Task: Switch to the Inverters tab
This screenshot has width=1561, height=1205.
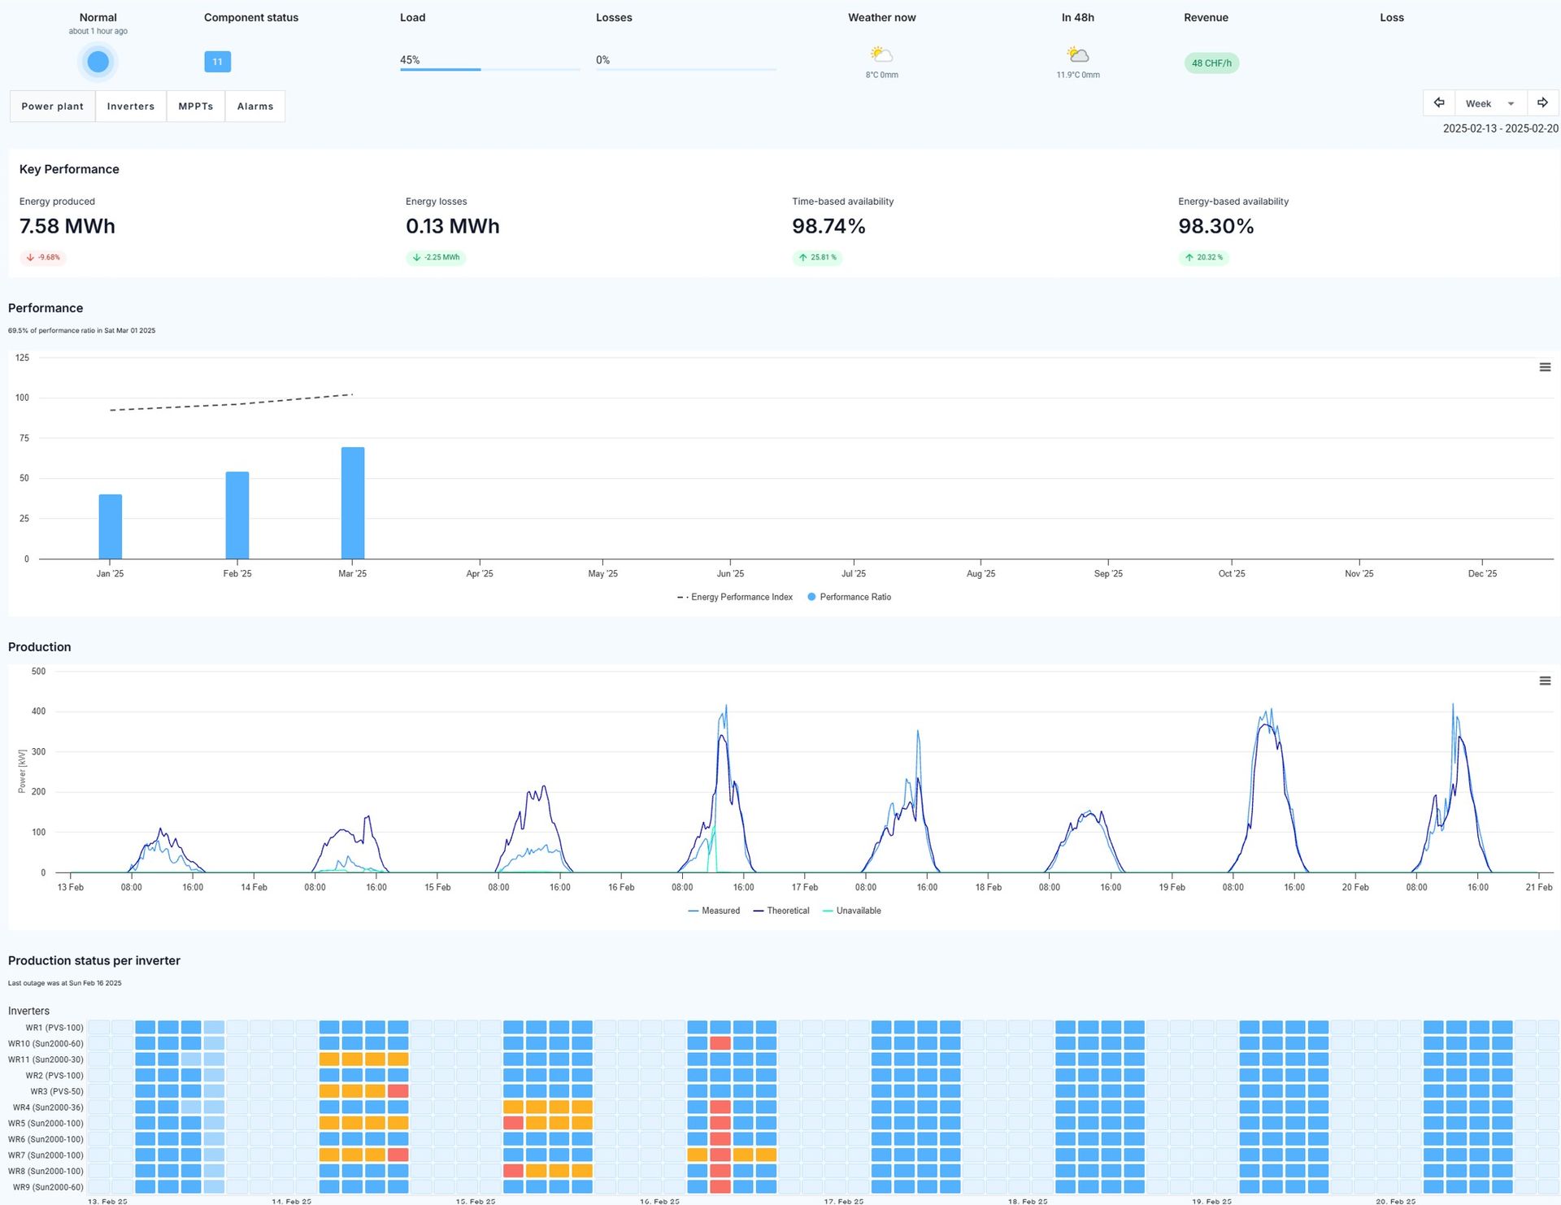Action: (x=130, y=107)
